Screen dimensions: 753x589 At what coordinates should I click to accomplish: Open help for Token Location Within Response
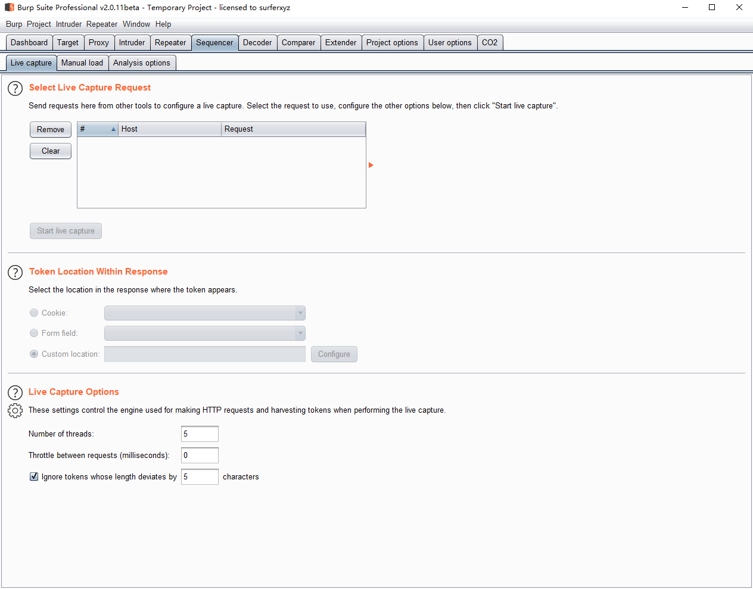point(15,273)
